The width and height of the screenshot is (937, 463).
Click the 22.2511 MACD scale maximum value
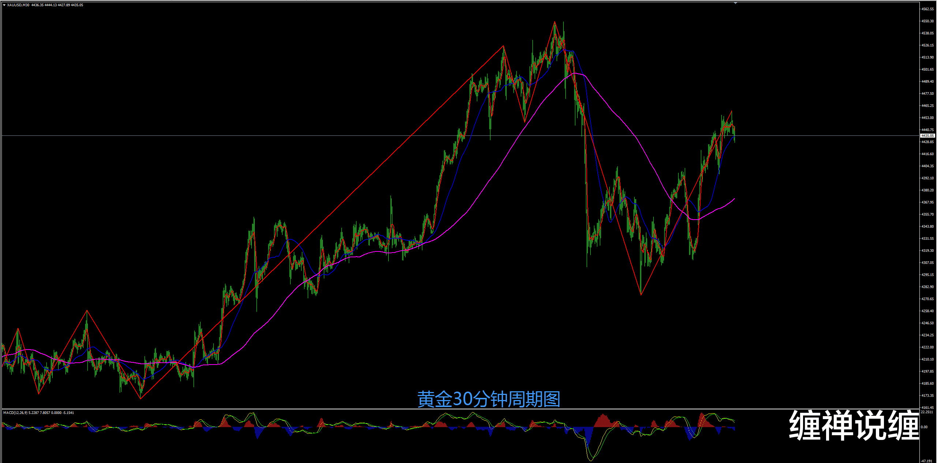pos(927,412)
